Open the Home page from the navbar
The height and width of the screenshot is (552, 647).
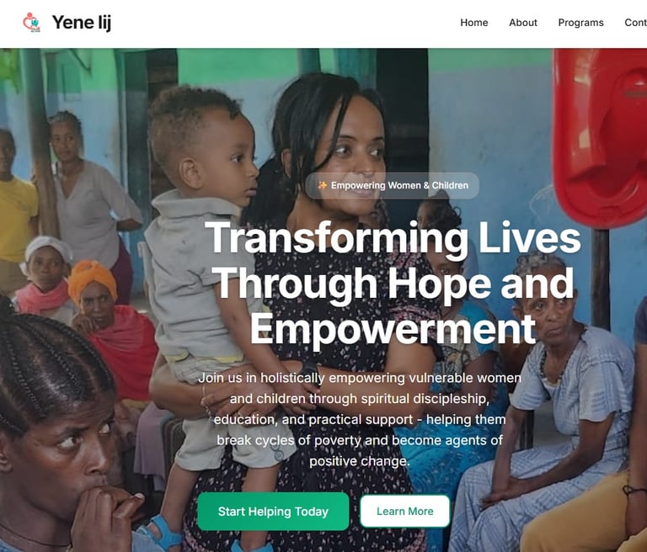pyautogui.click(x=474, y=23)
